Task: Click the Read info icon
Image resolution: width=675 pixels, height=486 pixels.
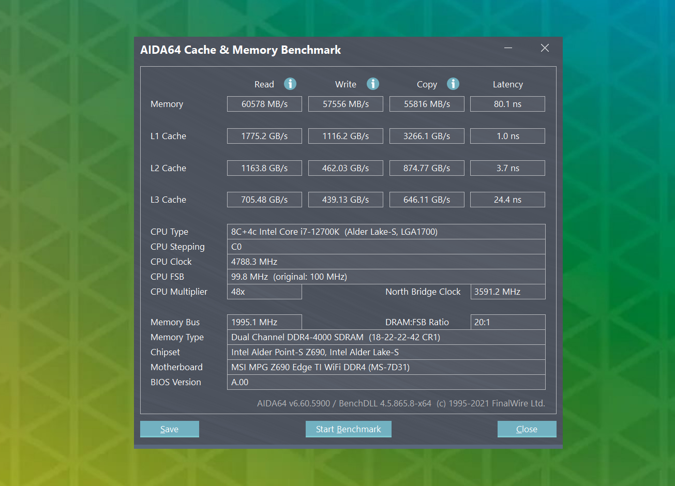Action: coord(290,84)
